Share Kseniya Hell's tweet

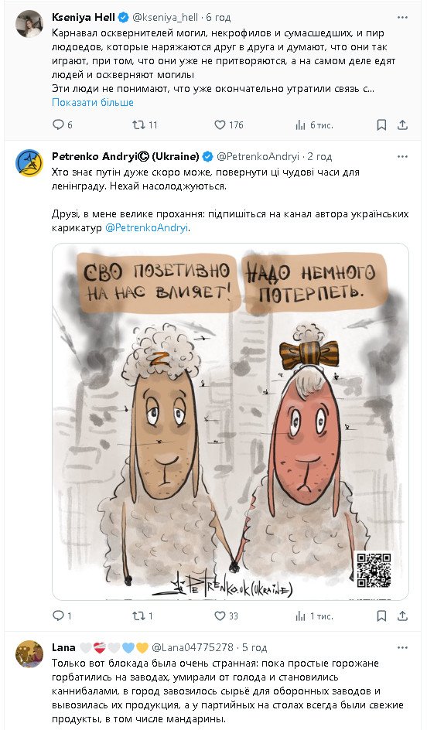403,125
